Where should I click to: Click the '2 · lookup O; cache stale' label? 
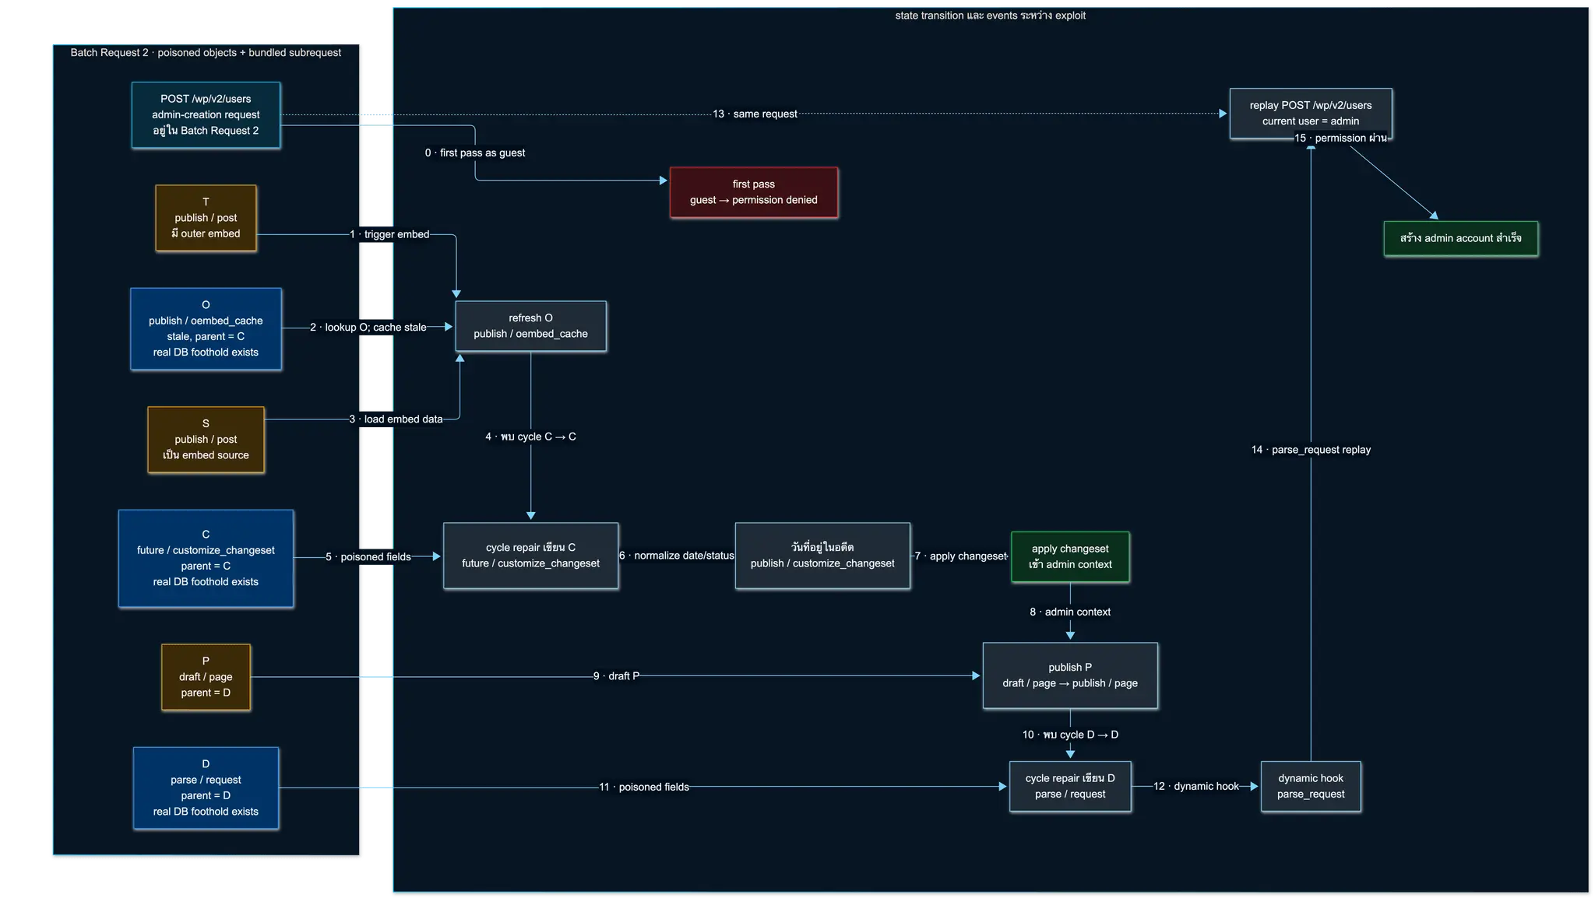[x=368, y=328]
